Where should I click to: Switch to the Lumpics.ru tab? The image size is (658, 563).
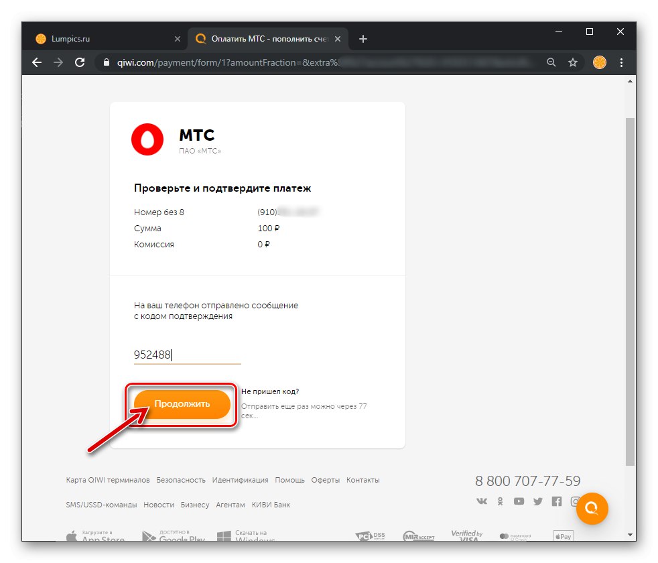click(104, 39)
